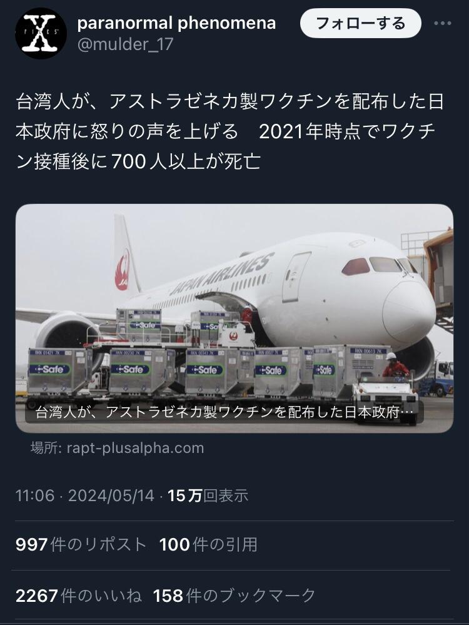Click the JAL tail logo in the photo
469x625 pixels.
pyautogui.click(x=122, y=270)
